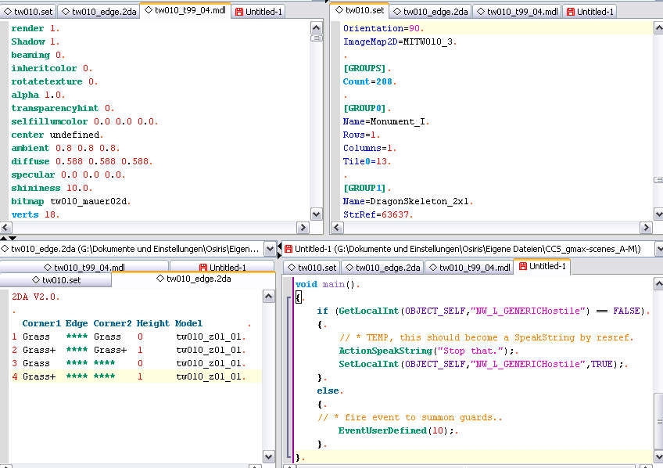Open tw010.set tab in bottom-left pane

56,279
